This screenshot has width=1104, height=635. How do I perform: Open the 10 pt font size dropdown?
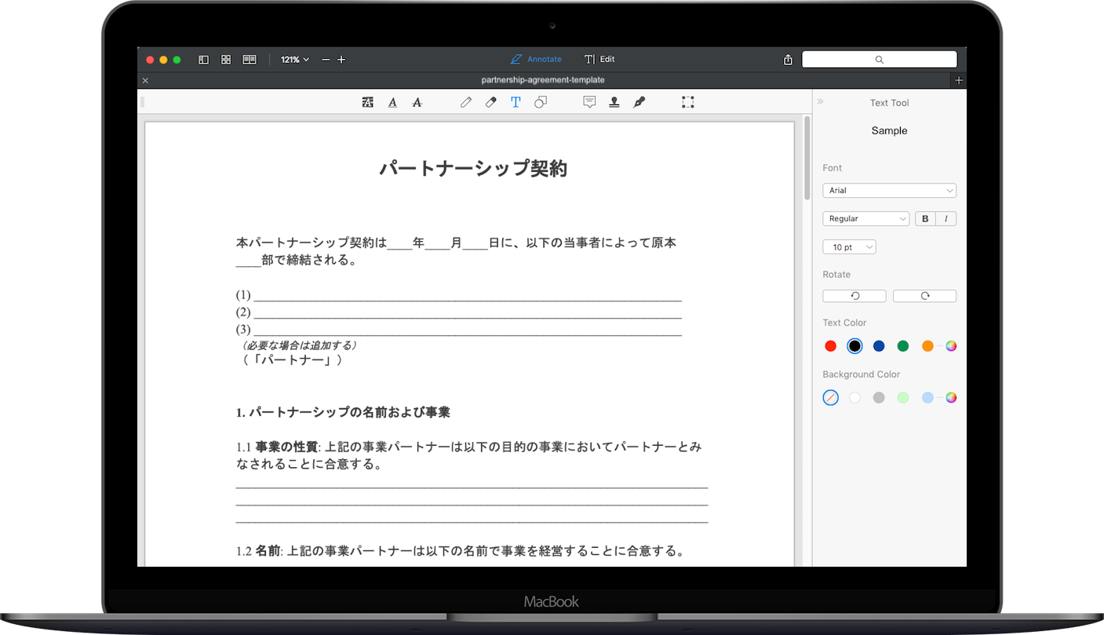[849, 247]
